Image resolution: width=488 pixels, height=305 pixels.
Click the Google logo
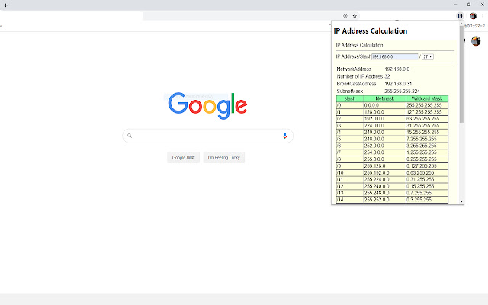coord(207,106)
